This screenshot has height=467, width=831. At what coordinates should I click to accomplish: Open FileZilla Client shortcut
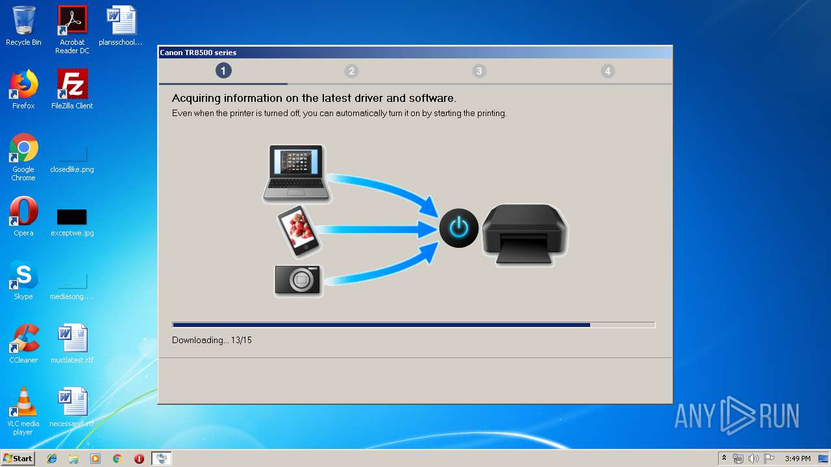coord(72,90)
